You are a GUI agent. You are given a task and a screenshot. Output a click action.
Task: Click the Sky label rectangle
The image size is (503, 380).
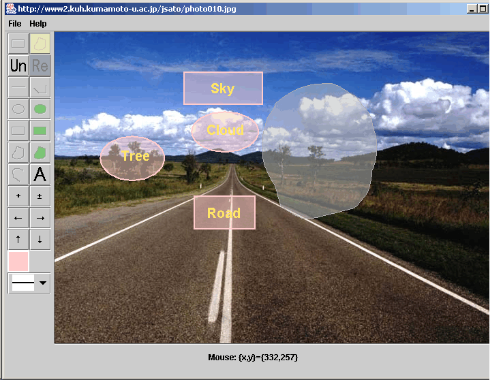click(x=223, y=88)
